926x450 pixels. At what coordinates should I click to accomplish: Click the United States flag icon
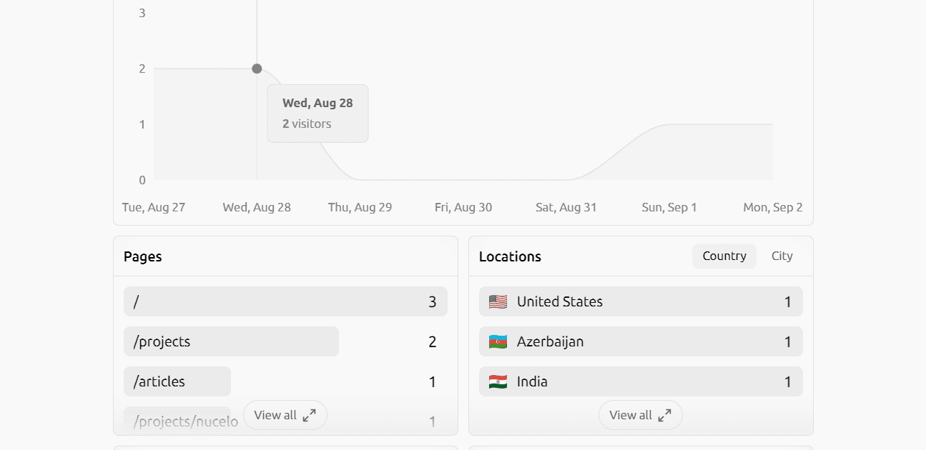click(x=498, y=301)
